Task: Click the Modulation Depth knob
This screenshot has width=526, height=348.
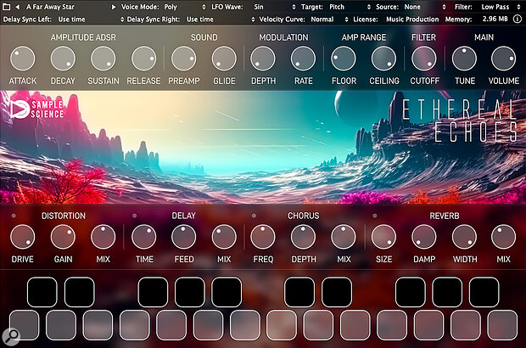Action: (x=263, y=59)
